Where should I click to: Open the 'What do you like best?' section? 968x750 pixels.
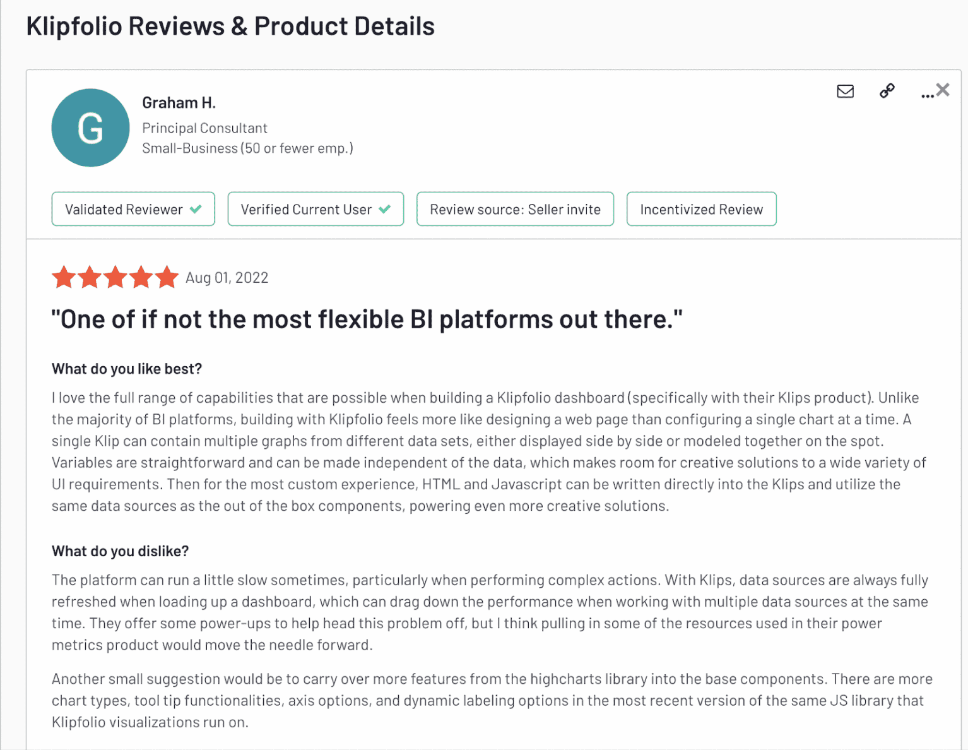pyautogui.click(x=126, y=368)
